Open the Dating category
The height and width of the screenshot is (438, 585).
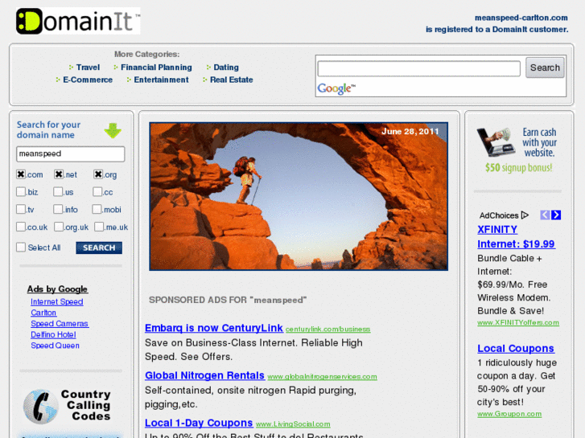(226, 68)
